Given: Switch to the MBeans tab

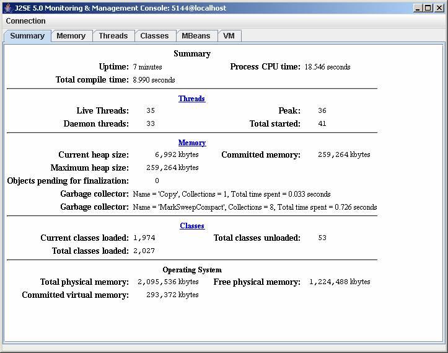Looking at the screenshot, I should (x=196, y=36).
